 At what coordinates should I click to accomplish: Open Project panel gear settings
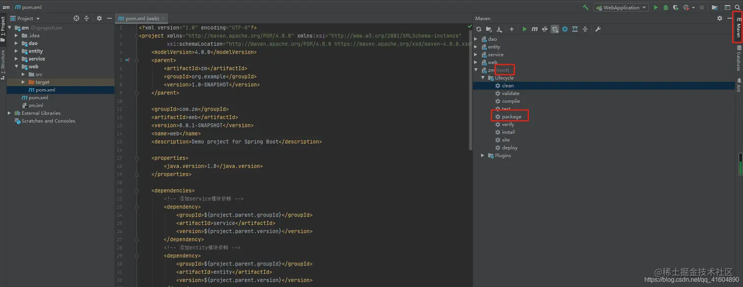[x=99, y=18]
